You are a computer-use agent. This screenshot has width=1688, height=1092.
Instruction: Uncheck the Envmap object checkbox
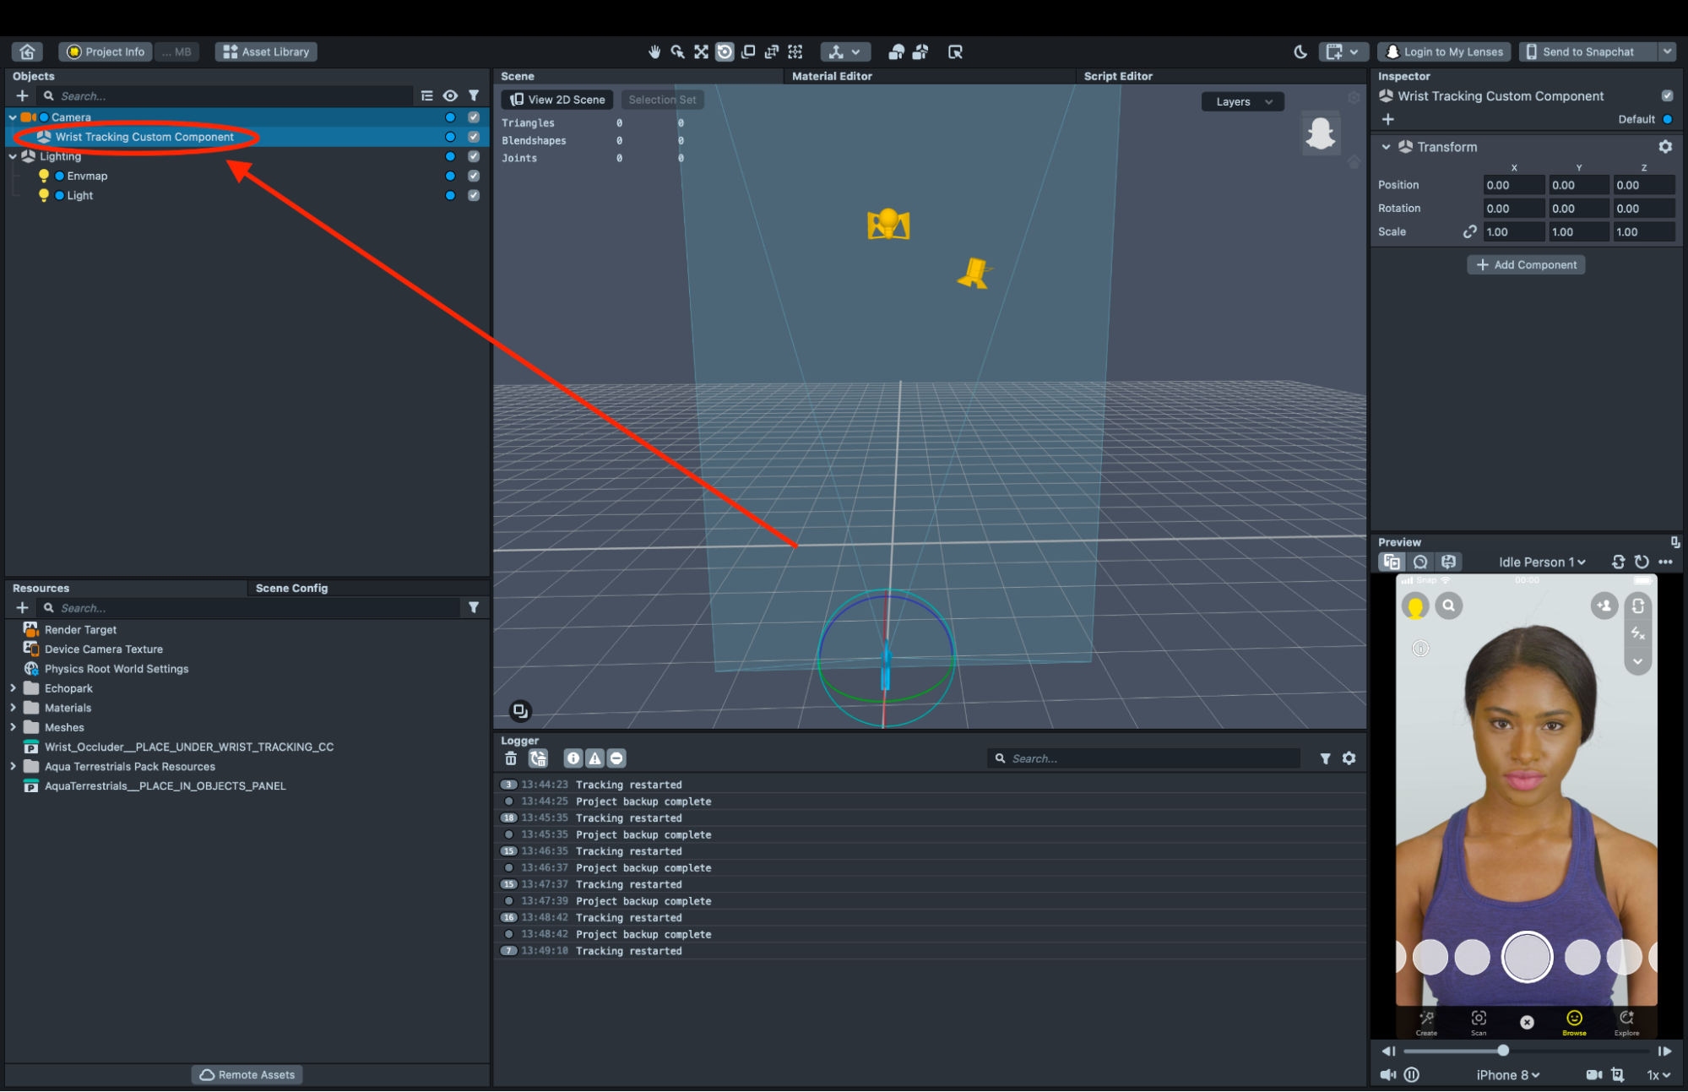[x=474, y=176]
